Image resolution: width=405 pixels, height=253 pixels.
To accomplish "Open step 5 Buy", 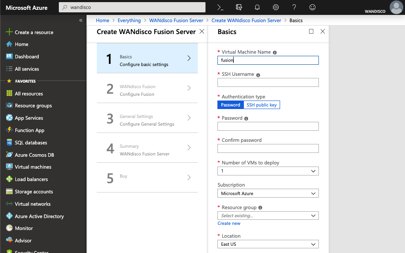I will pos(147,178).
